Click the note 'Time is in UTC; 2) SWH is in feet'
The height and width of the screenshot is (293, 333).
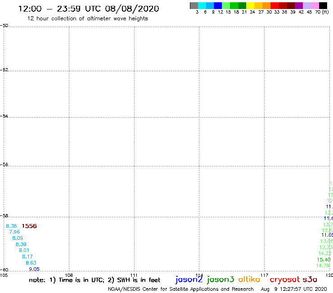tap(109, 280)
